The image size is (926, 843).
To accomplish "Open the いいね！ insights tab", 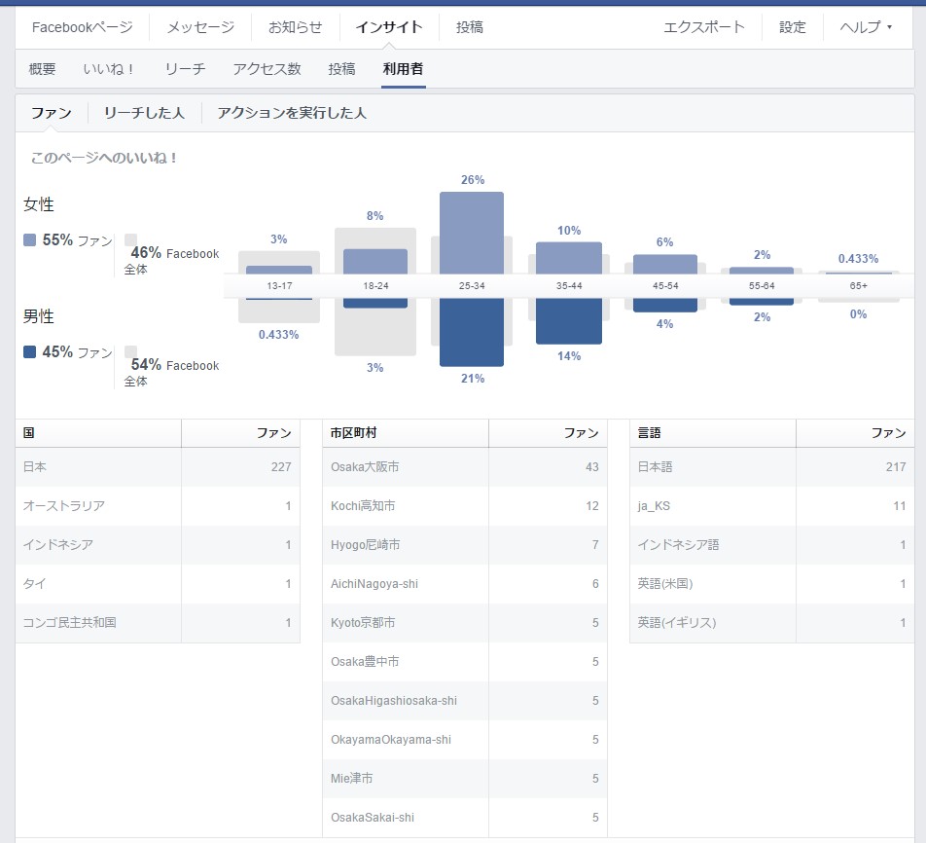I will pos(110,69).
